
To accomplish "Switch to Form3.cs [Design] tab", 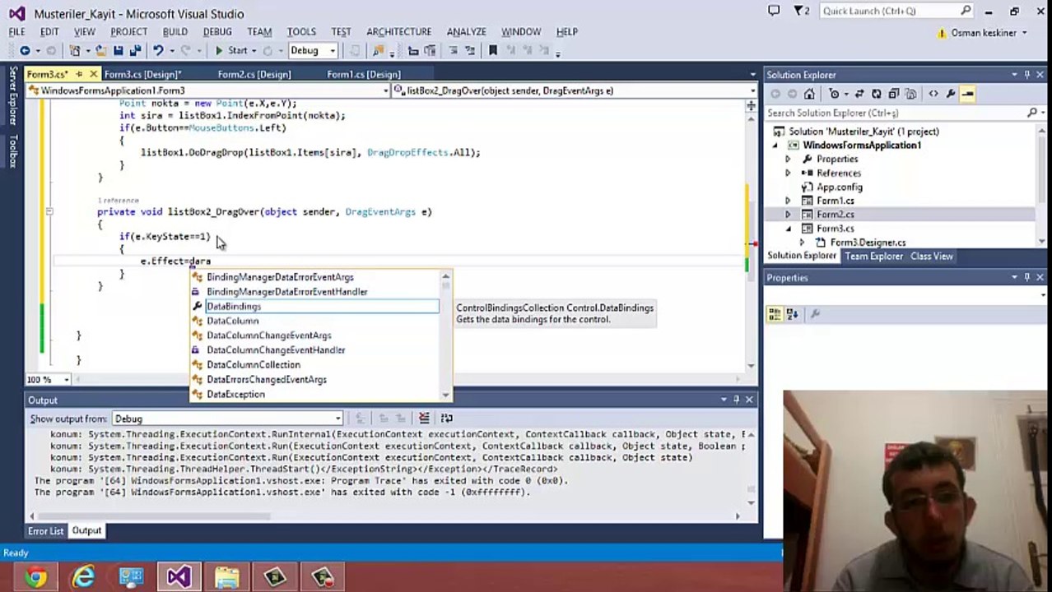I will point(142,75).
